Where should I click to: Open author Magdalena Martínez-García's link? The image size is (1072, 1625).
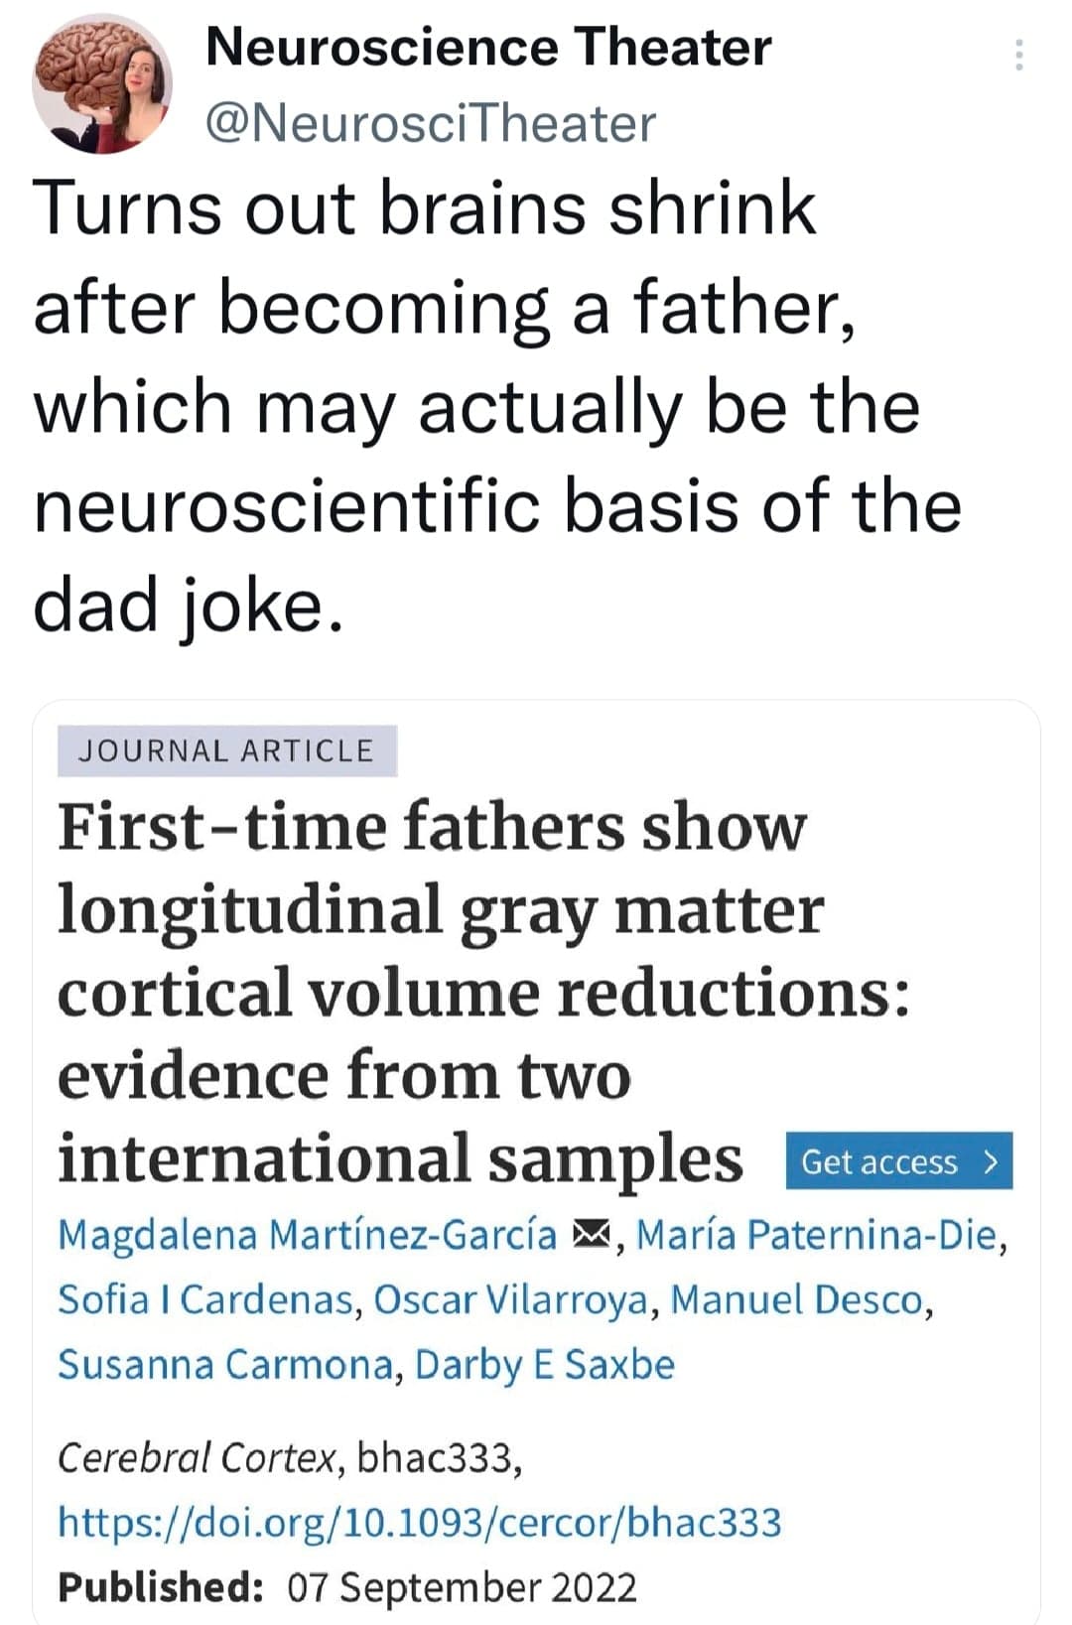(308, 1235)
